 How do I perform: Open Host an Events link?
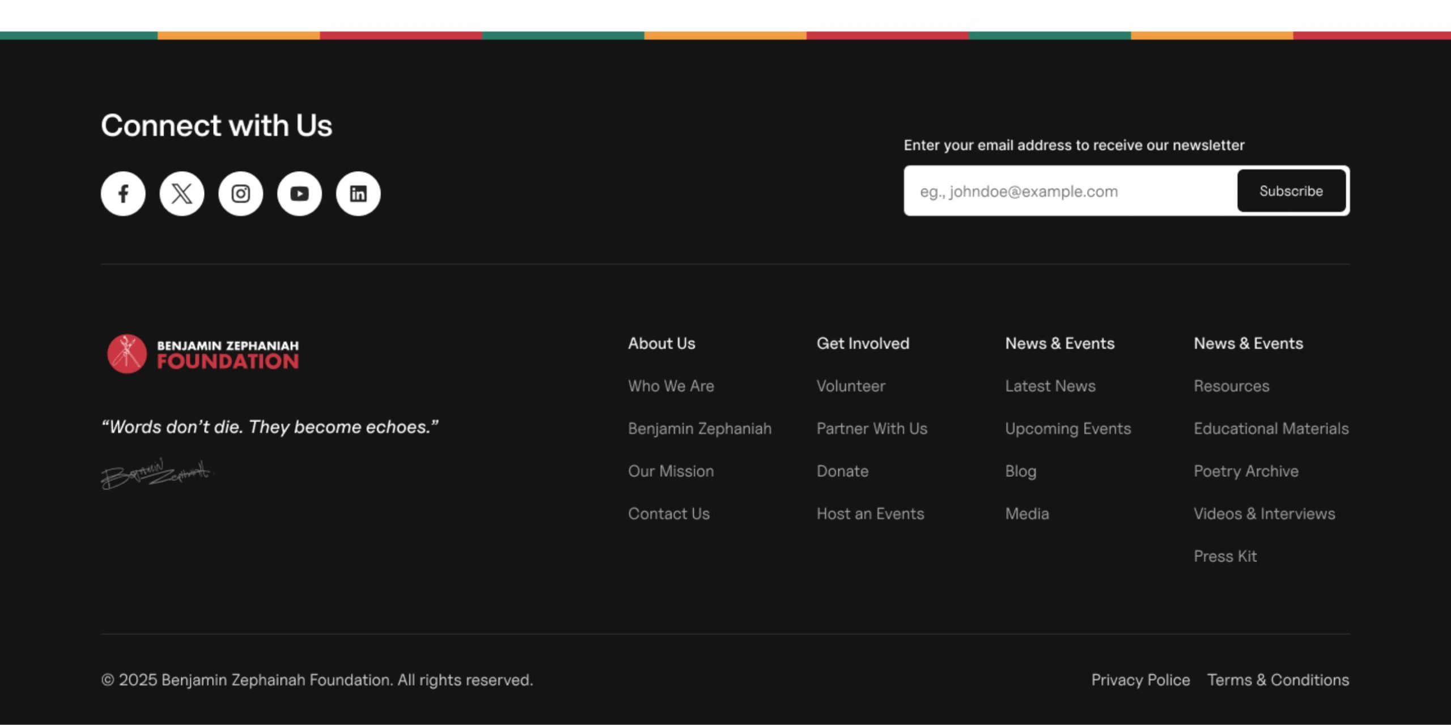pyautogui.click(x=870, y=514)
